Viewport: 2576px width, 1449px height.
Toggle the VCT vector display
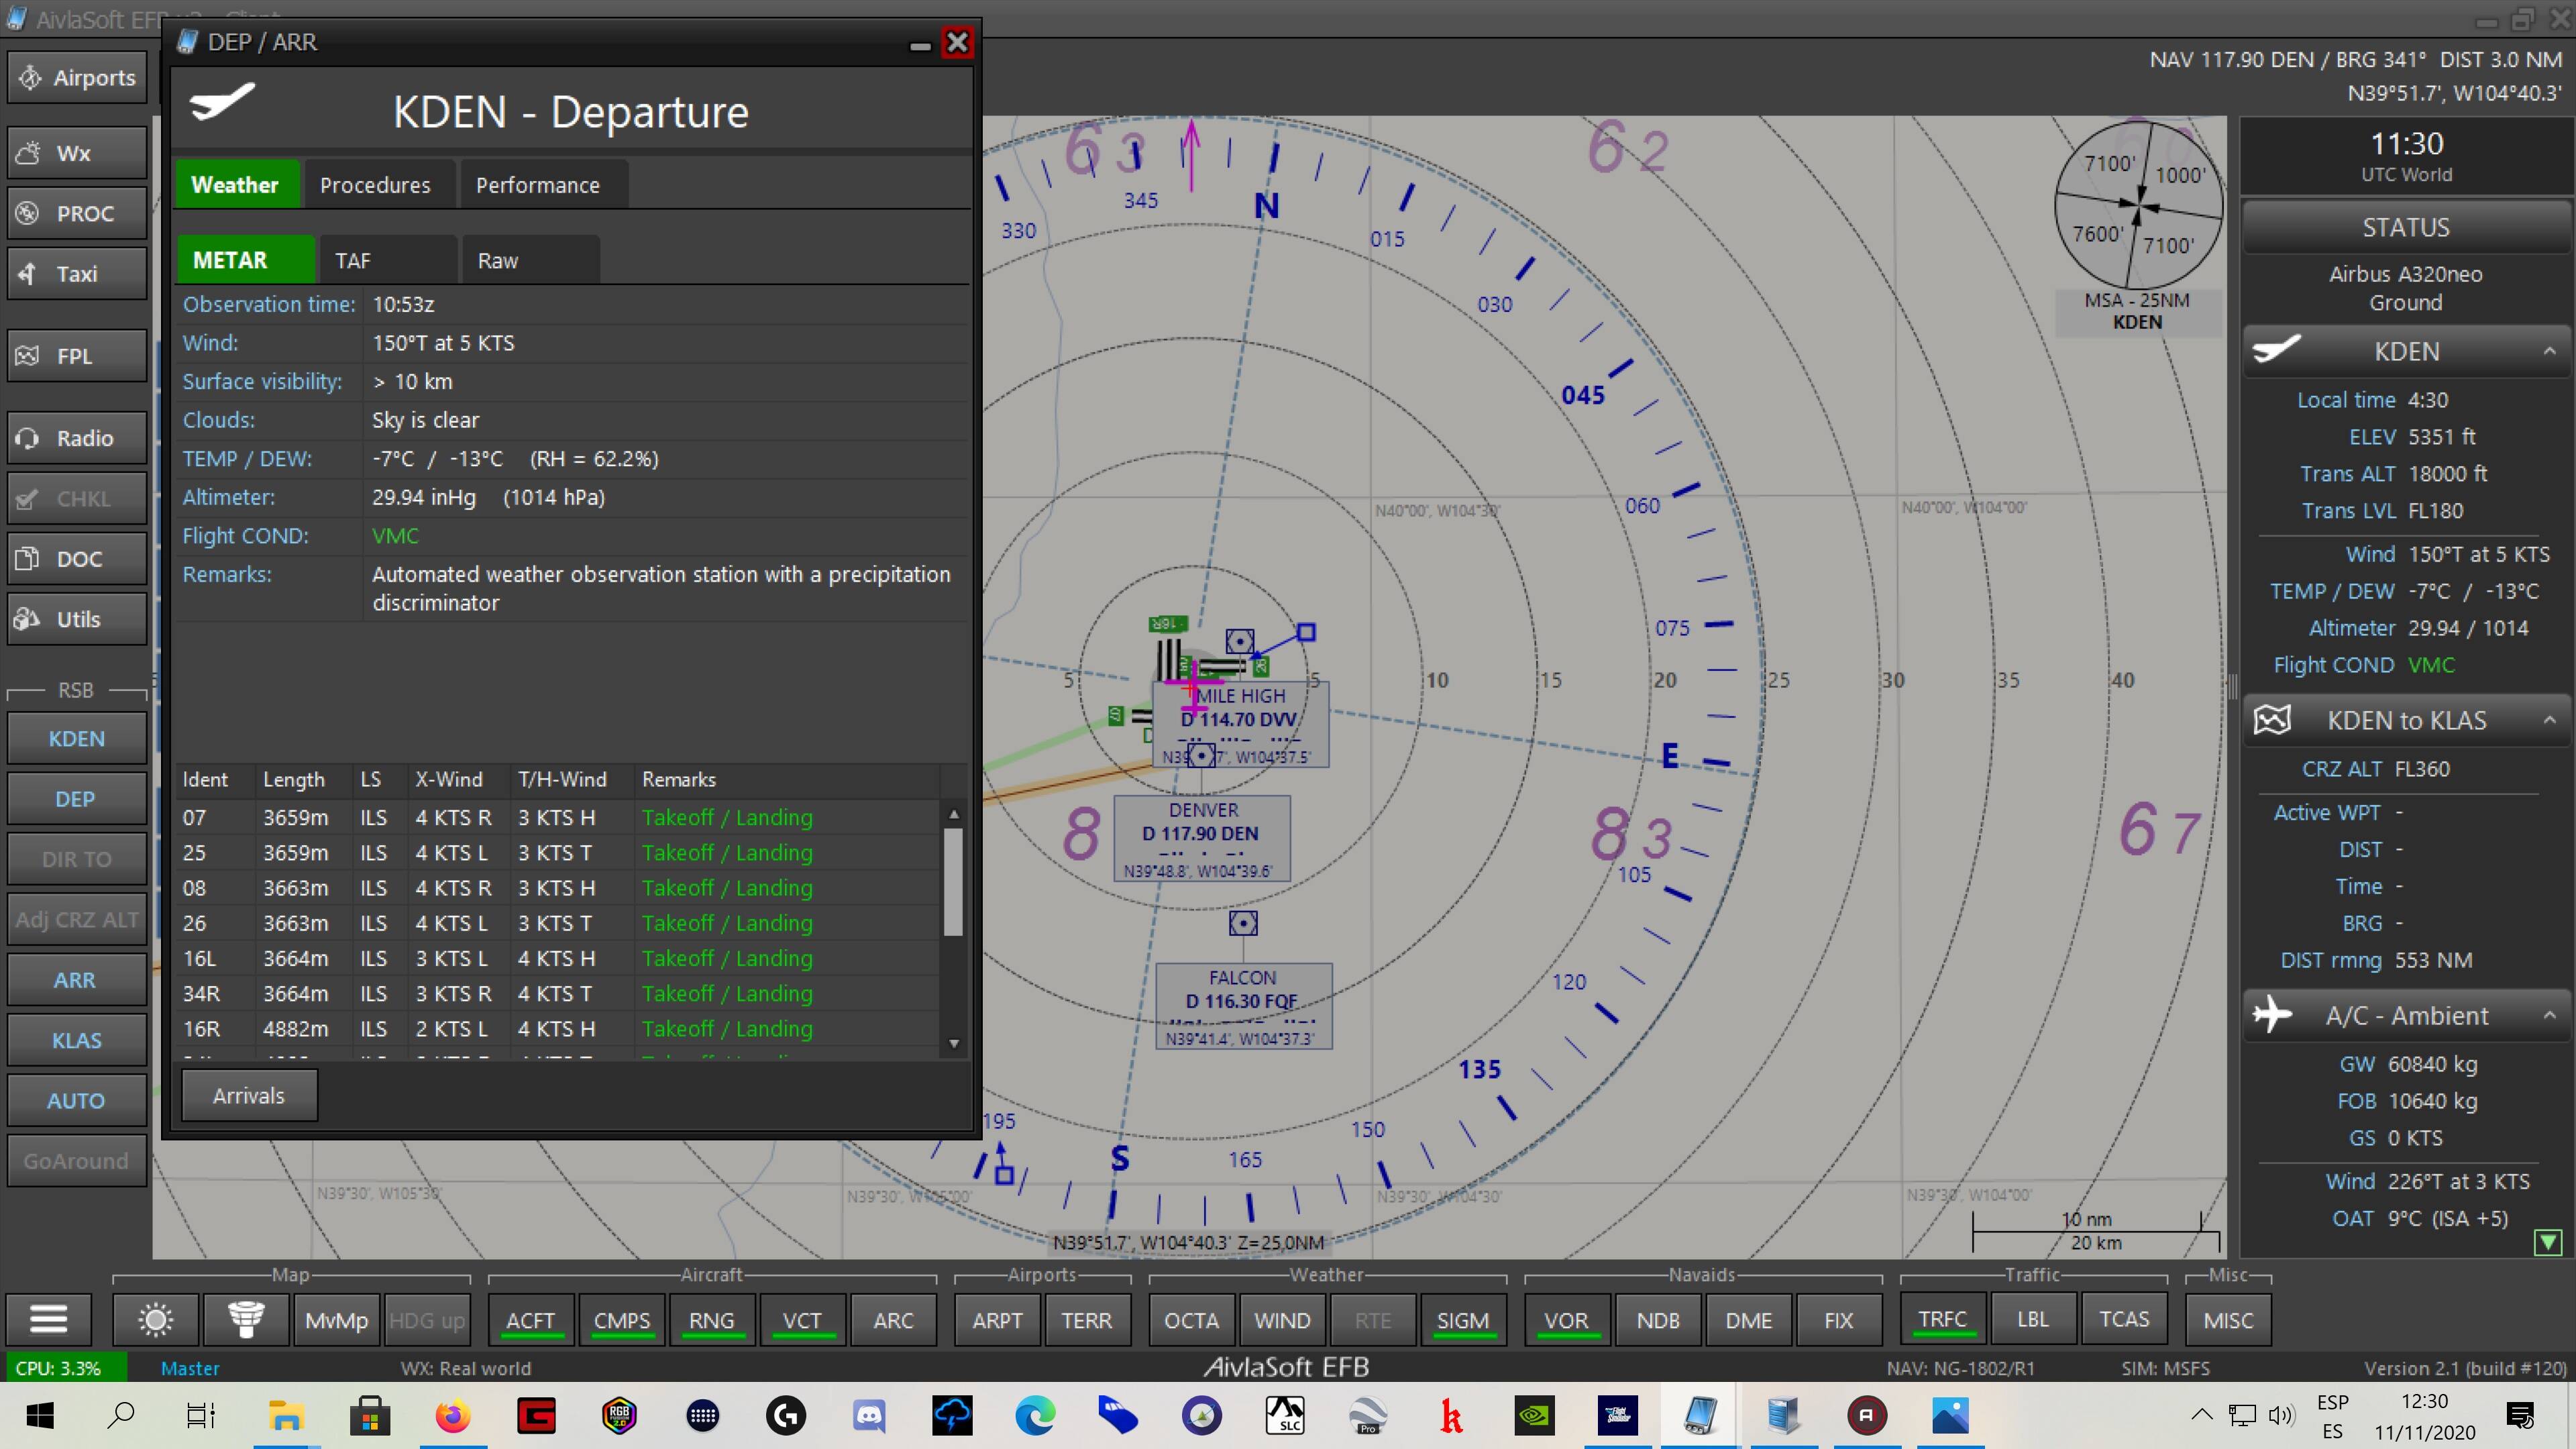coord(802,1320)
